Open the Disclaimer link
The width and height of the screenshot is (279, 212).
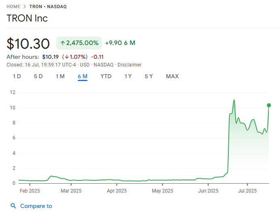pyautogui.click(x=130, y=65)
